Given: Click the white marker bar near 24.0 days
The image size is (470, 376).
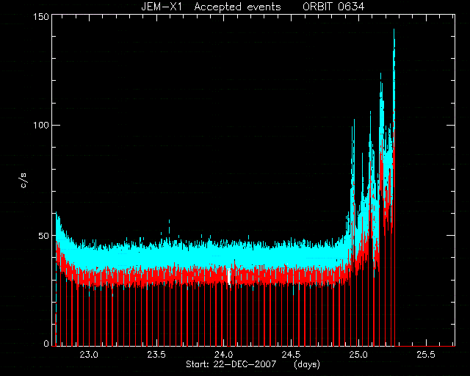Looking at the screenshot, I should 229,276.
